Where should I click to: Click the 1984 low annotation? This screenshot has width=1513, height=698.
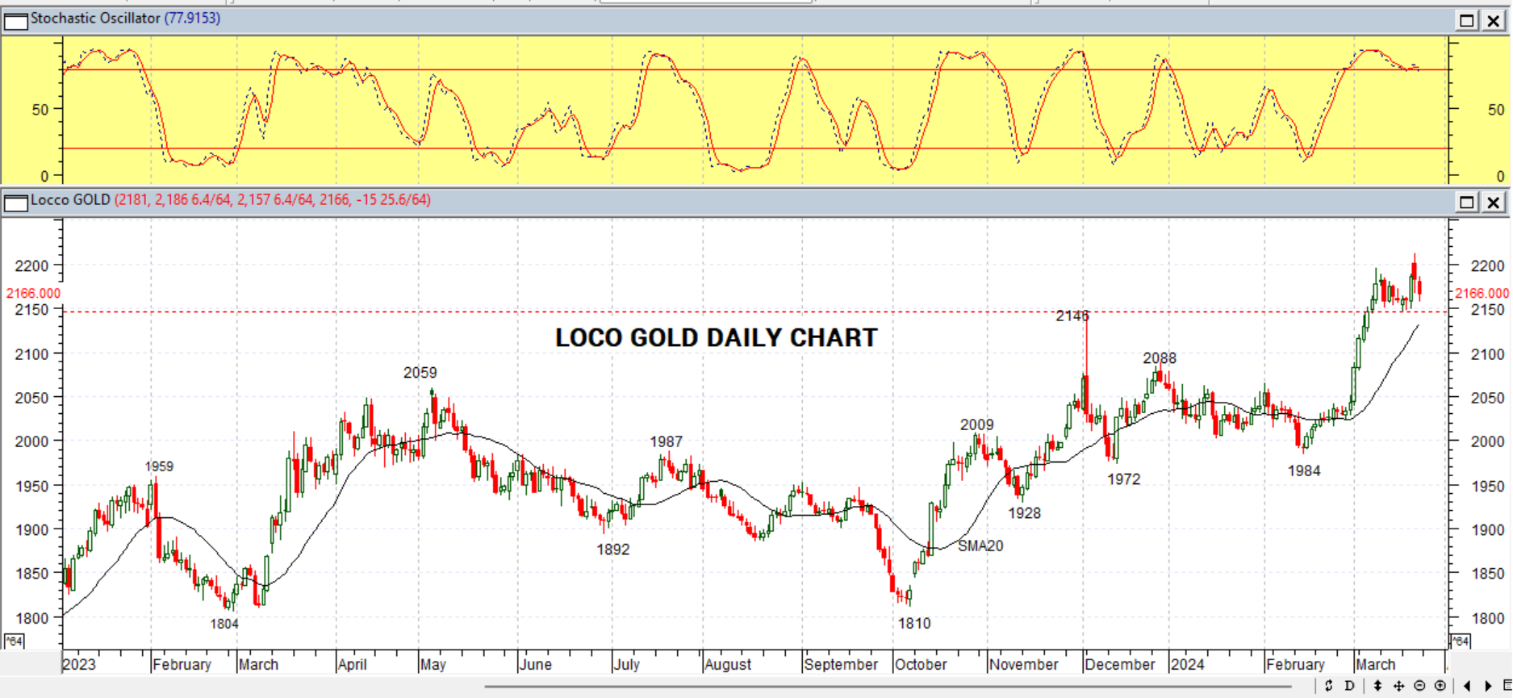click(x=1304, y=470)
